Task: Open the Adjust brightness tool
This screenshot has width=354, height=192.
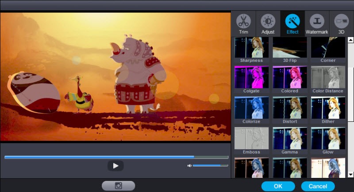Action: coord(268,24)
